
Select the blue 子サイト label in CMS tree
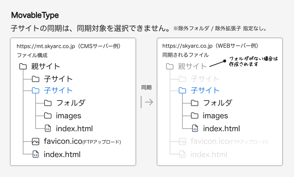tap(58, 91)
